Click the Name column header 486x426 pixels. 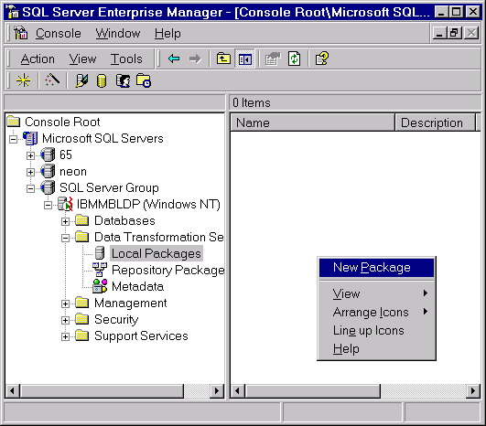point(312,122)
